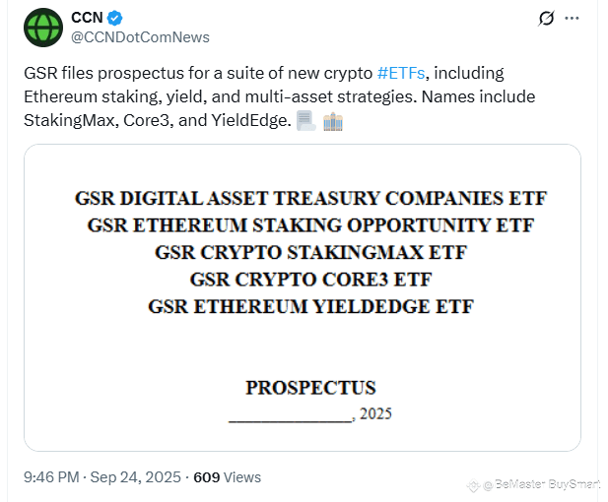
Task: Open the CCN globe profile avatar
Action: 43,28
